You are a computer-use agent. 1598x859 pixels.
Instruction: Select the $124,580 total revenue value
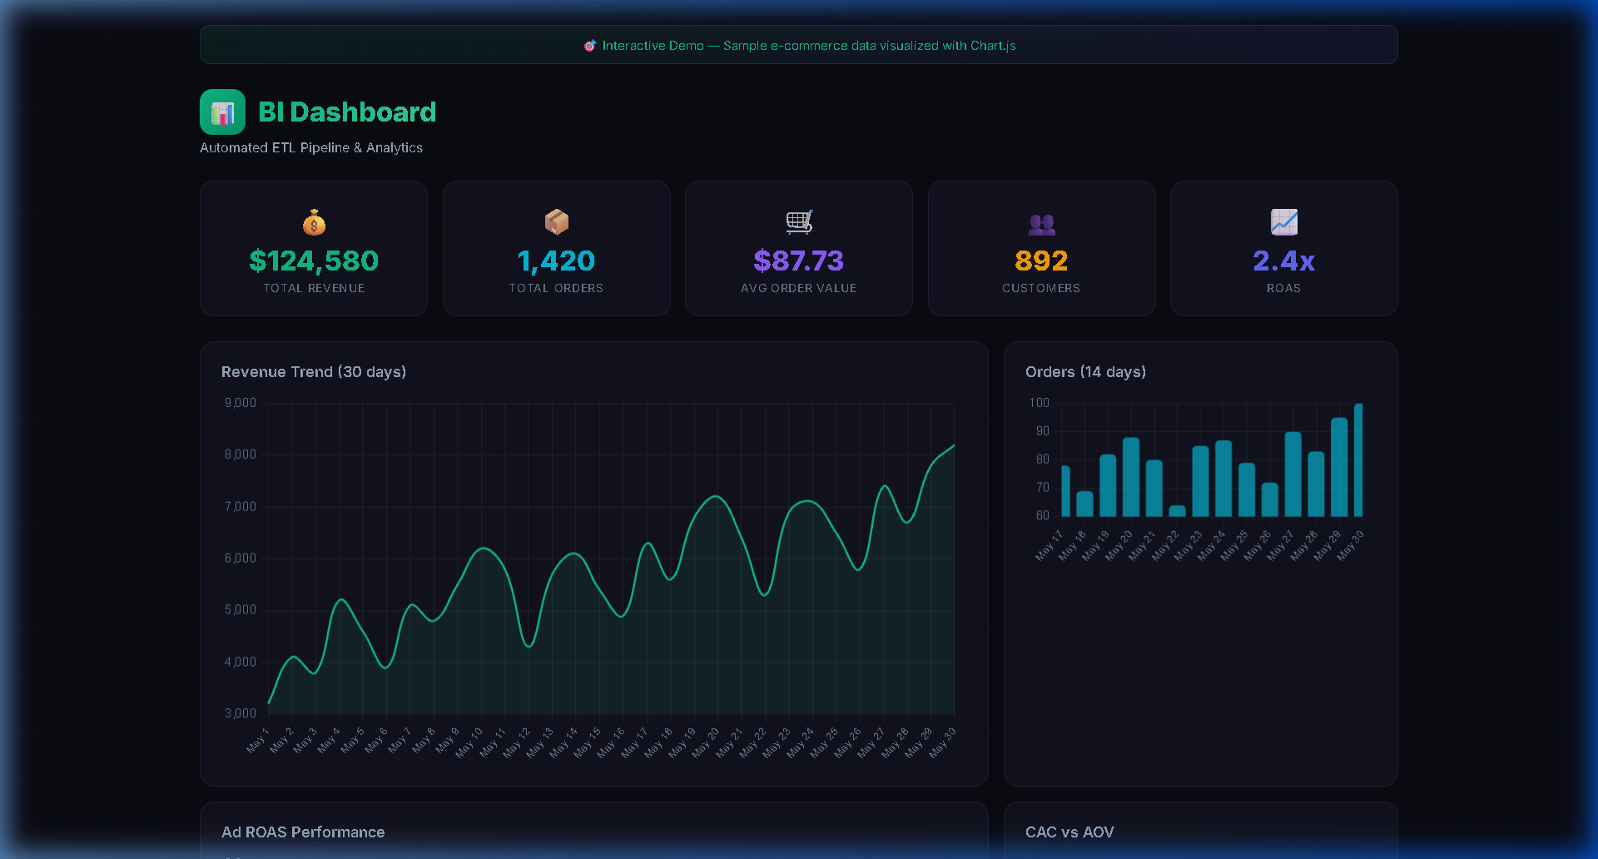(314, 261)
